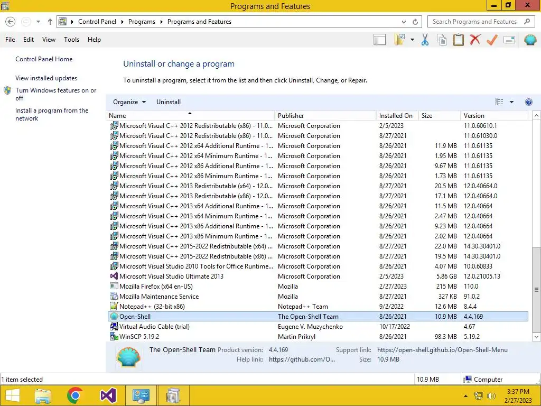The height and width of the screenshot is (406, 541).
Task: Open the File menu
Action: click(10, 39)
